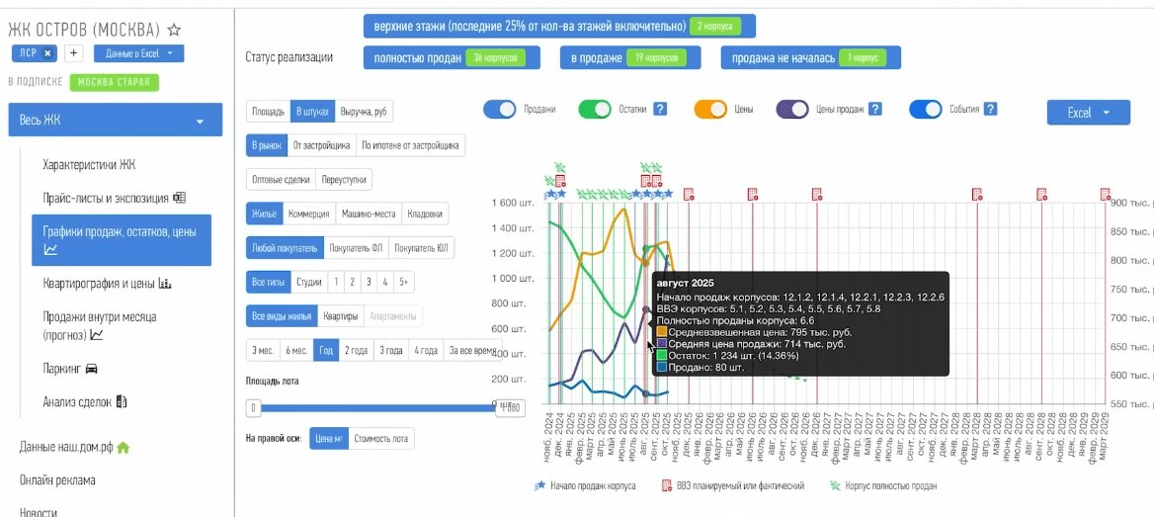The width and height of the screenshot is (1154, 517).
Task: Open Продажи внутри месяца (прогноз)
Action: (x=100, y=325)
